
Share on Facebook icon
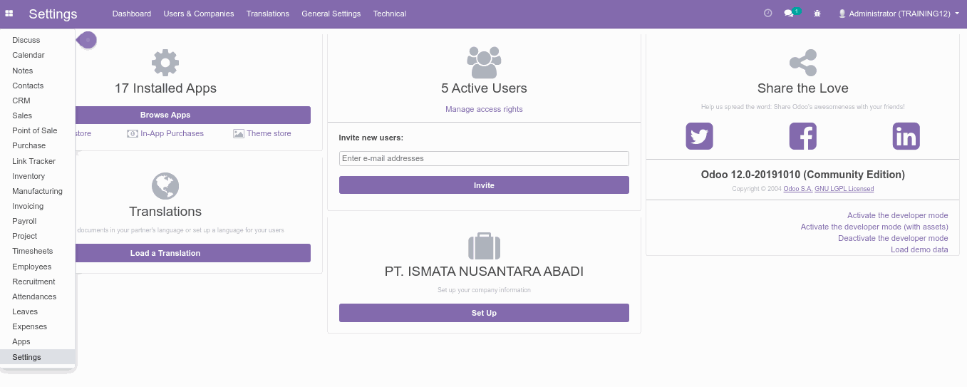[802, 136]
